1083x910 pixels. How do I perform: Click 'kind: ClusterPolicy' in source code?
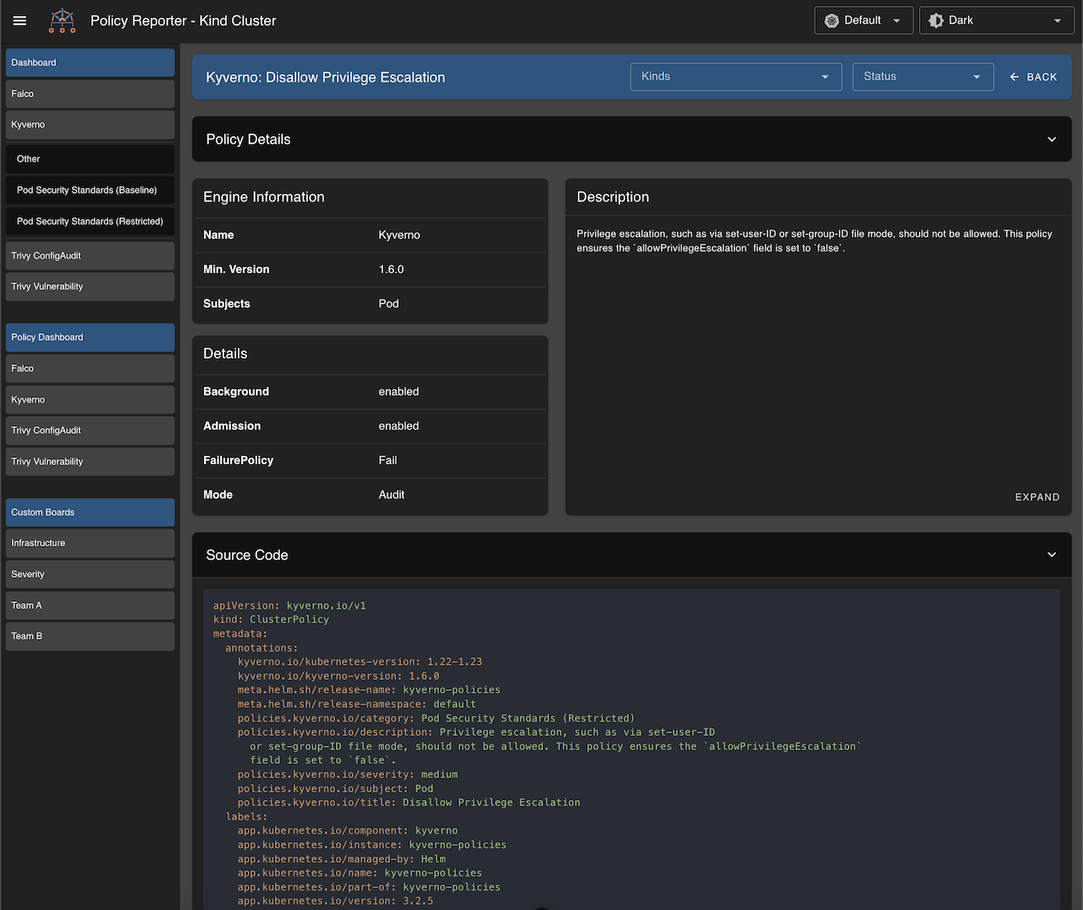271,620
